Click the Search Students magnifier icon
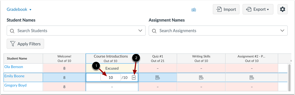 12,31
